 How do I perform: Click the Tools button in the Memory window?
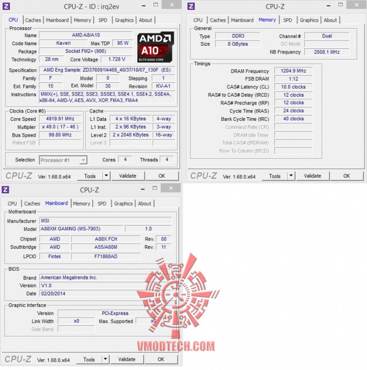tap(274, 176)
